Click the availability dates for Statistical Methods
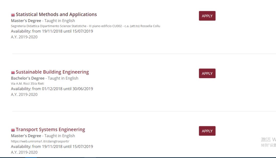 (52, 31)
